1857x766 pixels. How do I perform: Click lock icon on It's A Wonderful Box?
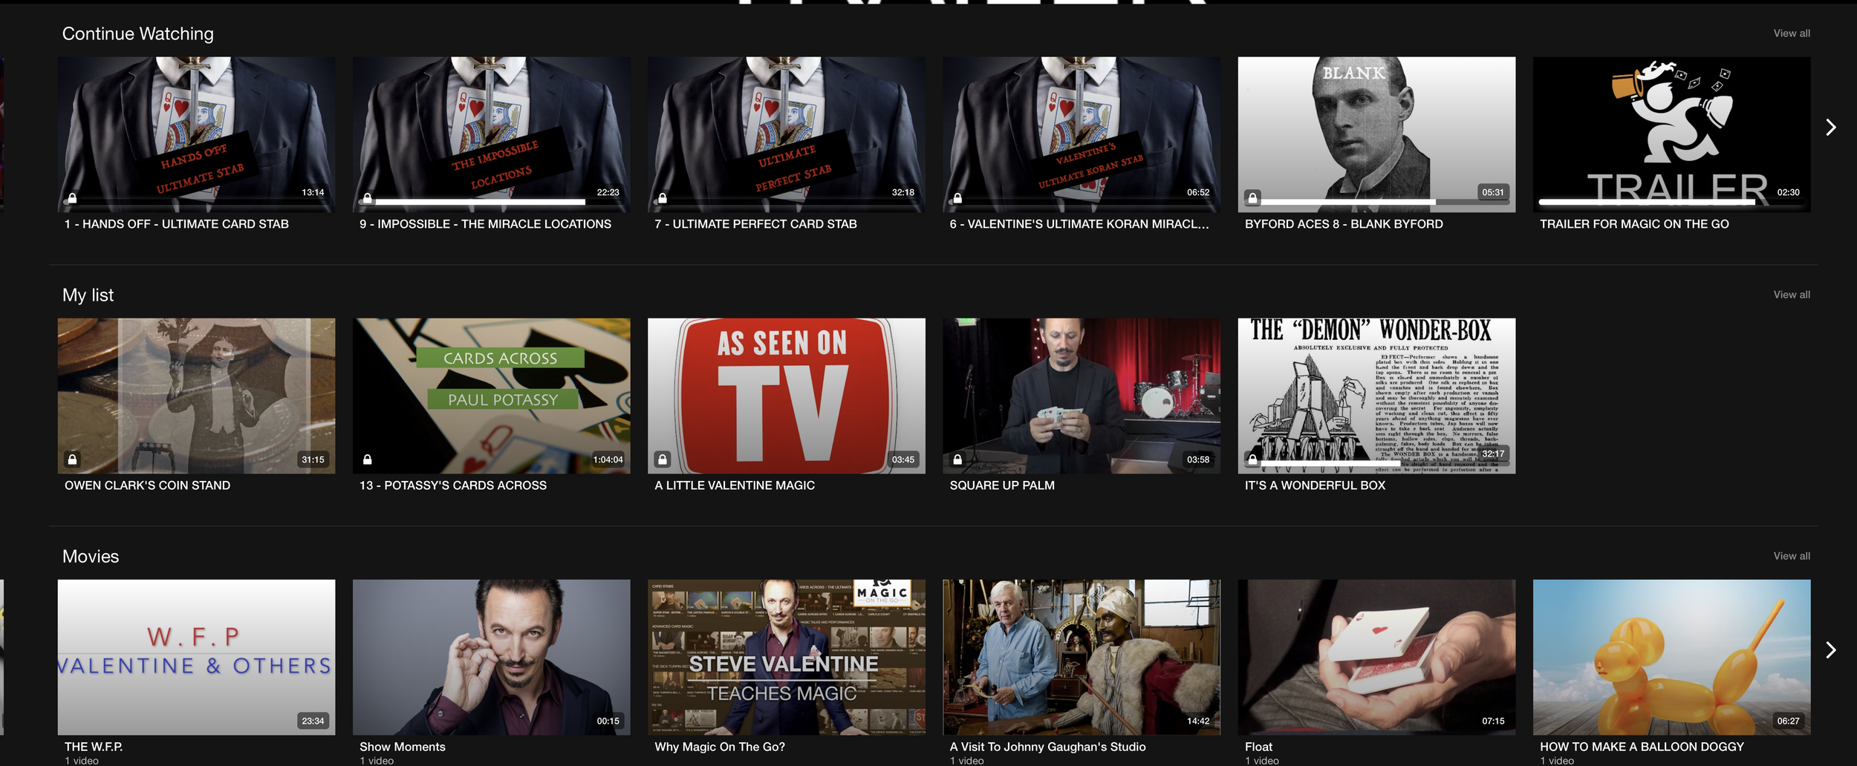click(1252, 459)
